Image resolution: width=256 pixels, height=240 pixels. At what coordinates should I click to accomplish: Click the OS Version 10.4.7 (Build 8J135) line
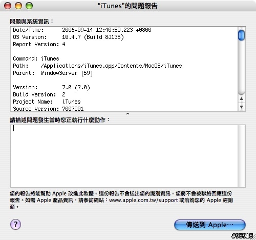click(x=68, y=37)
